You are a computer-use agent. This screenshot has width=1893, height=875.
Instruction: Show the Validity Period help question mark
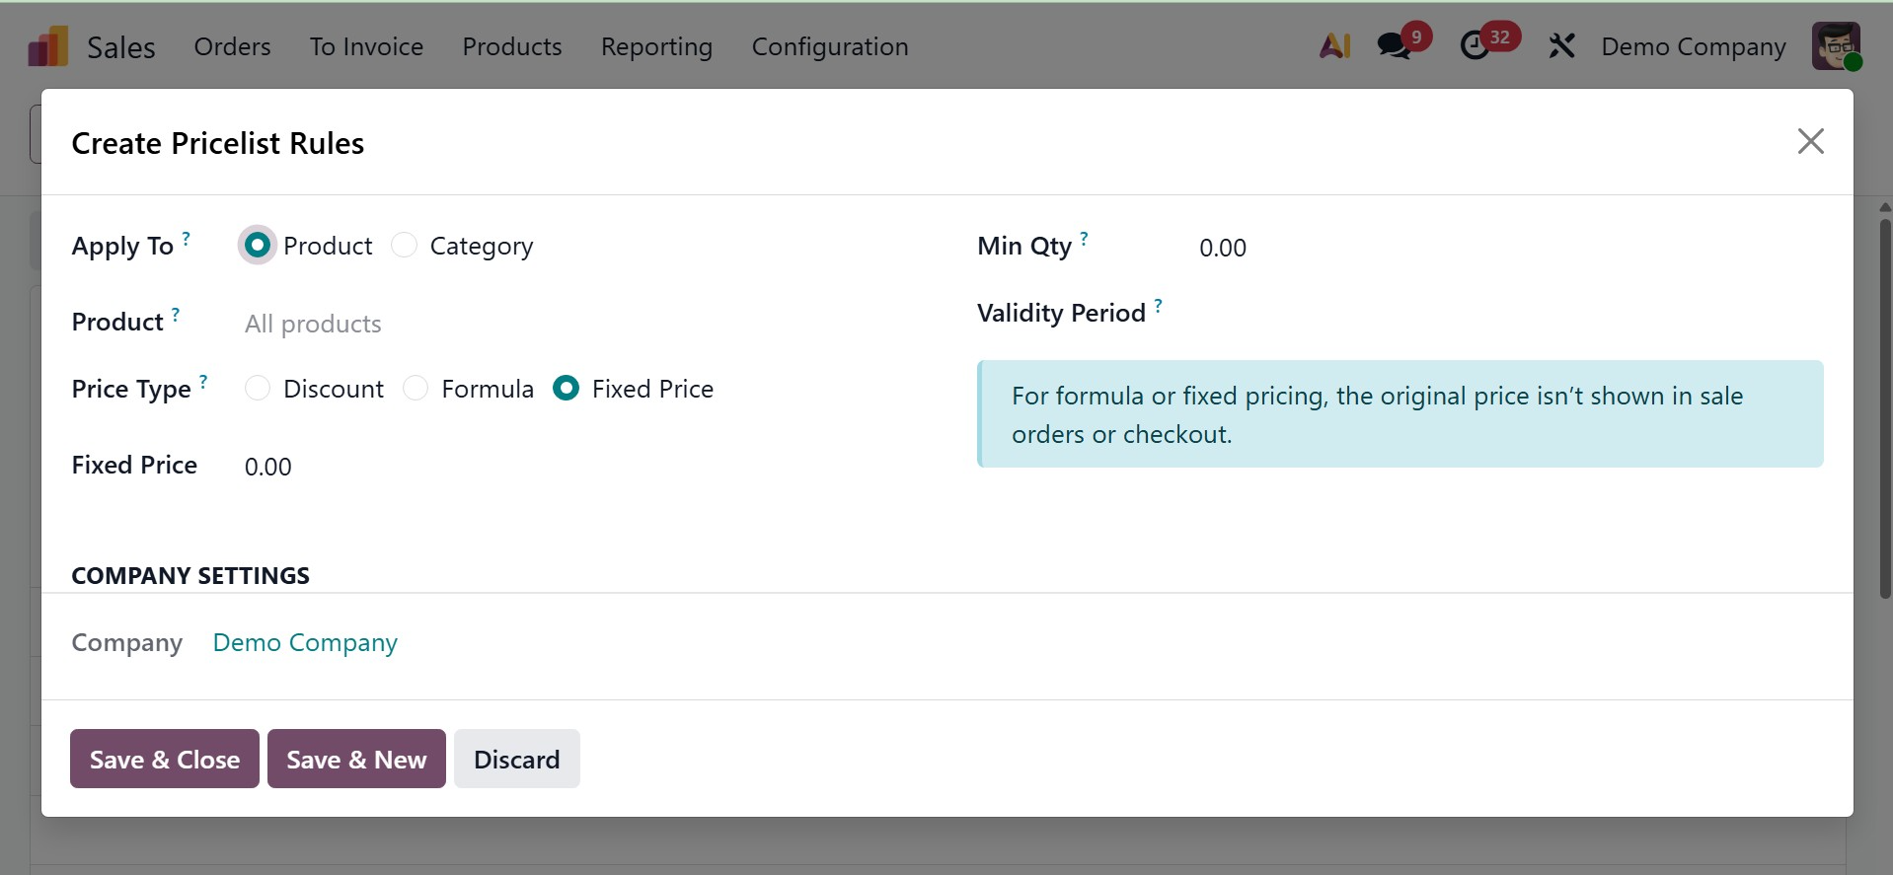1159,306
